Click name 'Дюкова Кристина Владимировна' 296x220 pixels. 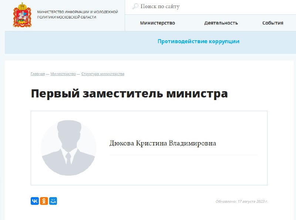pos(163,143)
